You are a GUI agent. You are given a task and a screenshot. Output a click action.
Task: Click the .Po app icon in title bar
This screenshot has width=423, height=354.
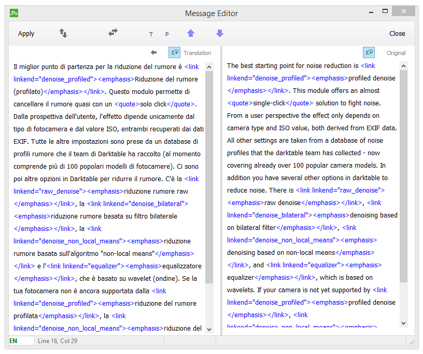14,13
